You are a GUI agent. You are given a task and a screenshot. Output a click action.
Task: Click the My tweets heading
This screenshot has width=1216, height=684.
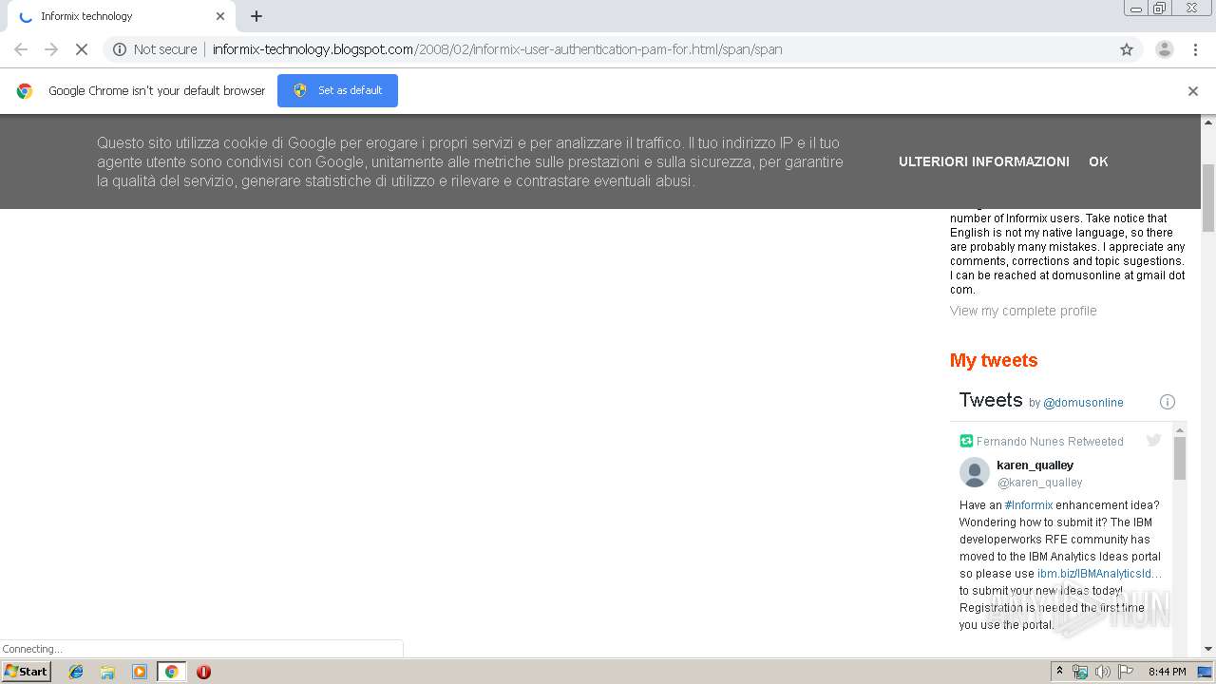click(x=994, y=360)
